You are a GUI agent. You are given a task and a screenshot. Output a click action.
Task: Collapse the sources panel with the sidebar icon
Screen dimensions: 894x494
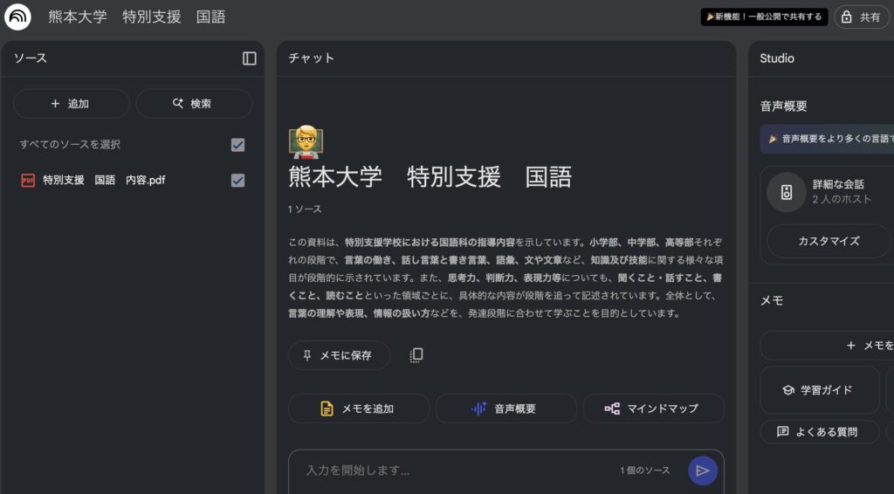pos(249,58)
